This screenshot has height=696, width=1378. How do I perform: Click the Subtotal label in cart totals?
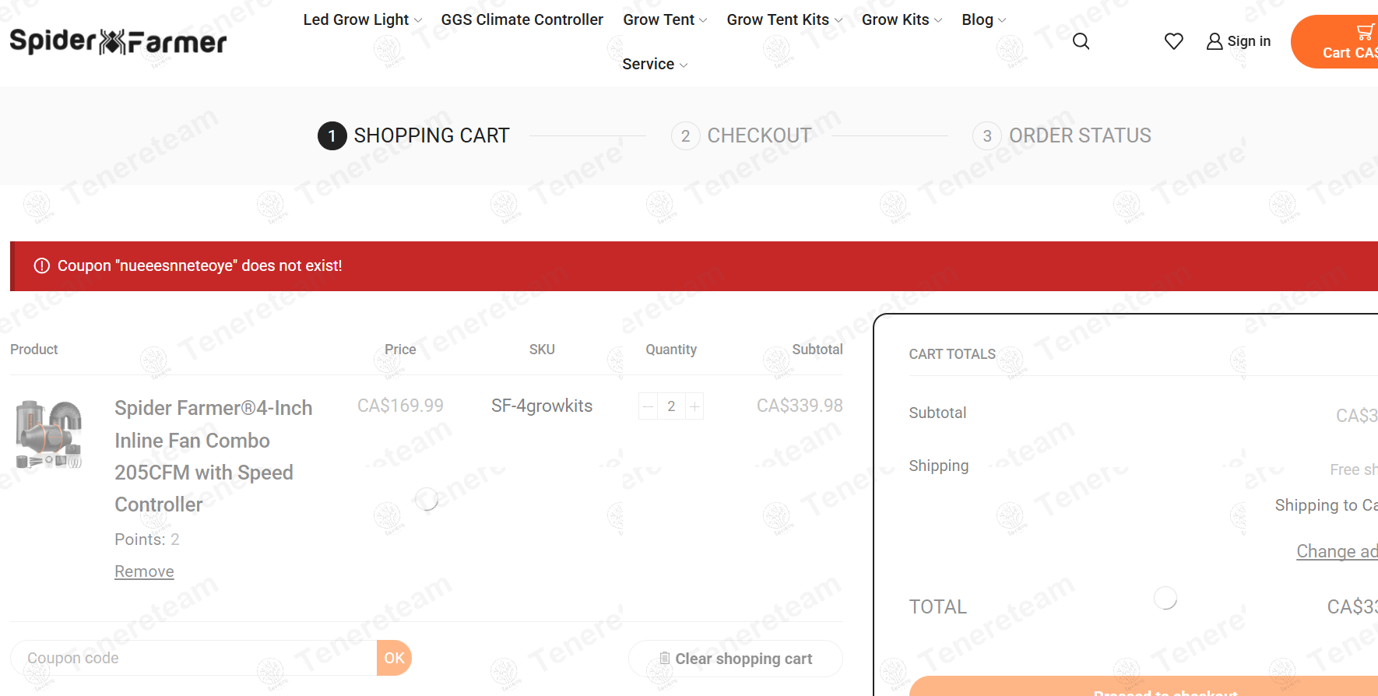[937, 413]
